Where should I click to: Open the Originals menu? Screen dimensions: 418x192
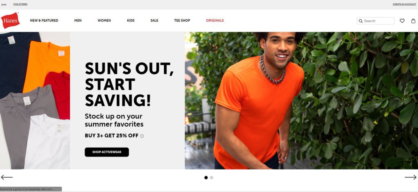click(215, 20)
